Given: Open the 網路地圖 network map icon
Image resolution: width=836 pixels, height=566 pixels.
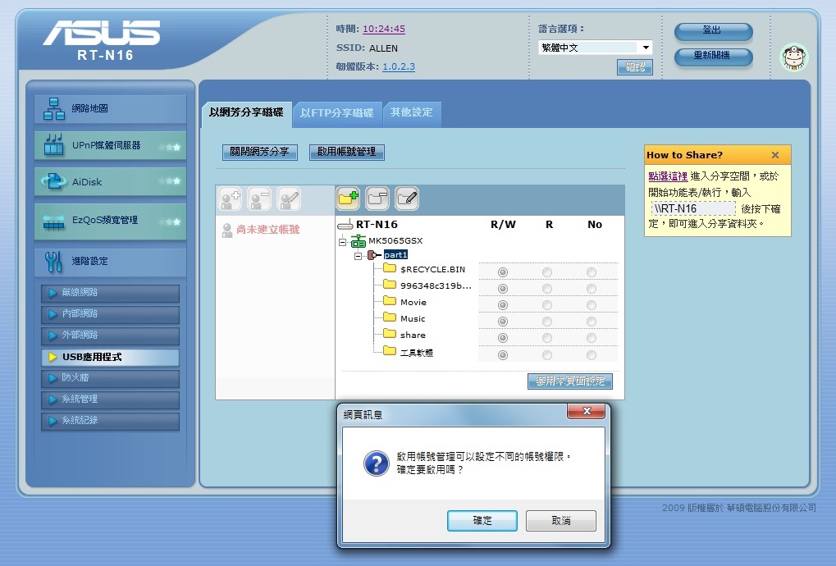Looking at the screenshot, I should (x=54, y=109).
